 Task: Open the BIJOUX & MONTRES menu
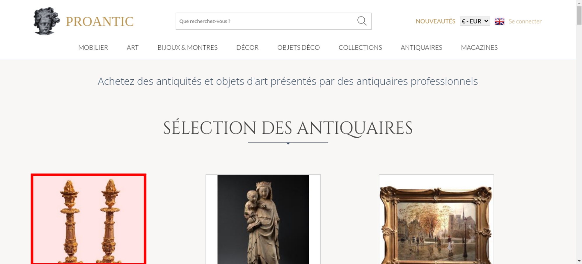tap(187, 47)
